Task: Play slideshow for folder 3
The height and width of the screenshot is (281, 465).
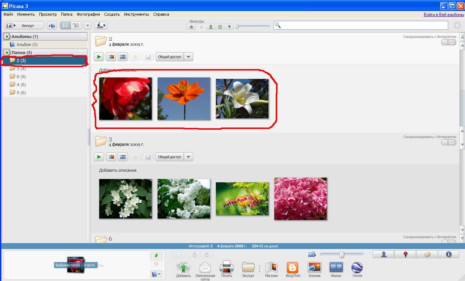Action: [99, 157]
